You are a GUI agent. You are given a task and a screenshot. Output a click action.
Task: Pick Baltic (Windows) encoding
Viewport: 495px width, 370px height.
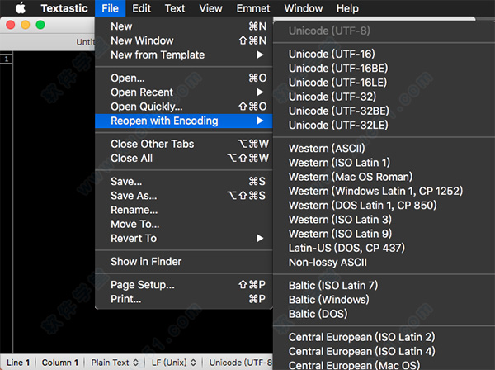point(329,300)
